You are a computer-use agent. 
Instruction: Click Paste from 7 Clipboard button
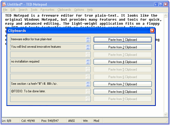123,84
